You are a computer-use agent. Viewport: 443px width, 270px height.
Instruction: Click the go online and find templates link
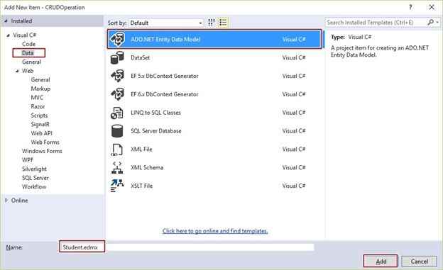coord(215,231)
